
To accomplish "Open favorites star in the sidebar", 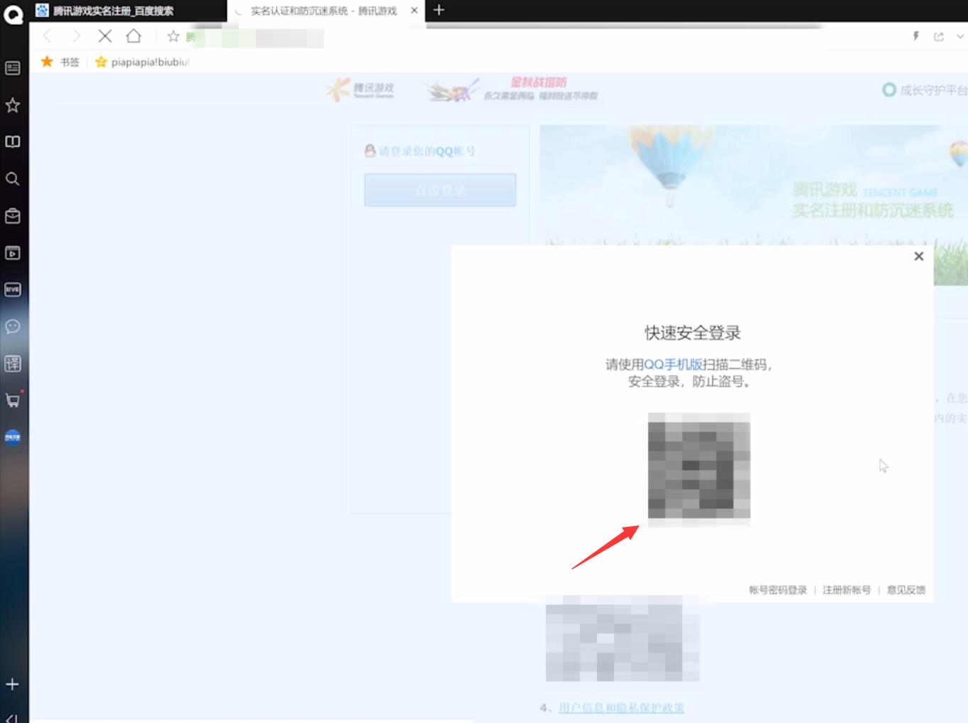I will tap(13, 105).
